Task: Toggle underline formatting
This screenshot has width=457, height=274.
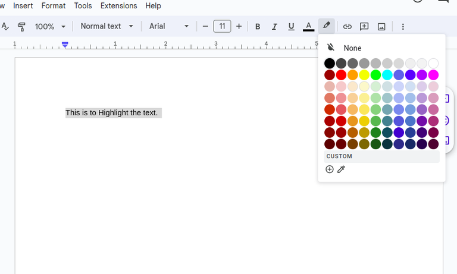Action: click(291, 27)
